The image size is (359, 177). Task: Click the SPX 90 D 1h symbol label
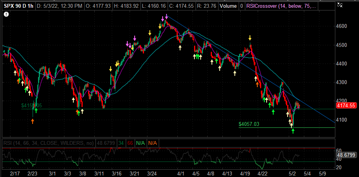point(18,6)
